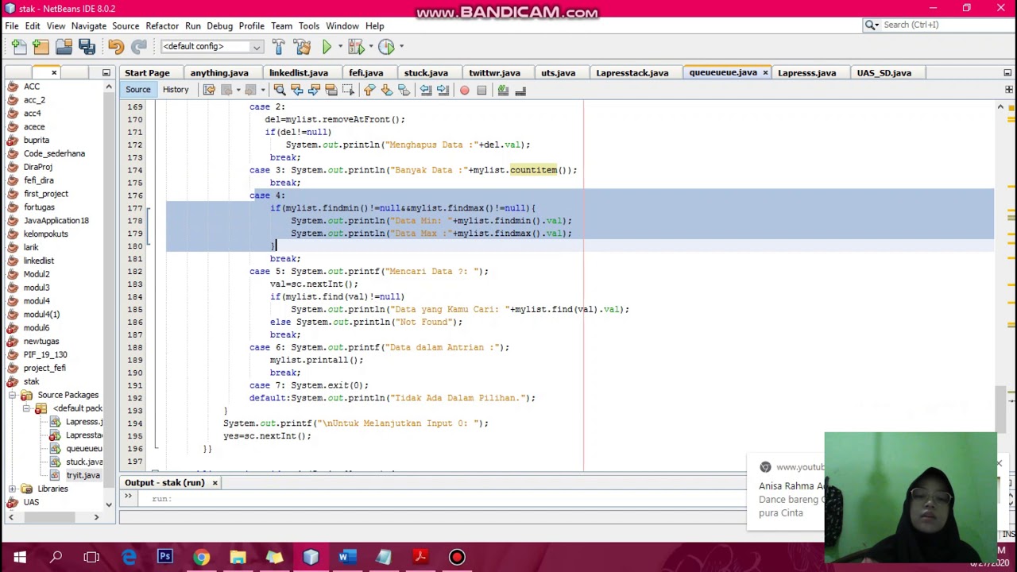Image resolution: width=1017 pixels, height=572 pixels.
Task: Clean and build with the broom icon
Action: pyautogui.click(x=302, y=47)
